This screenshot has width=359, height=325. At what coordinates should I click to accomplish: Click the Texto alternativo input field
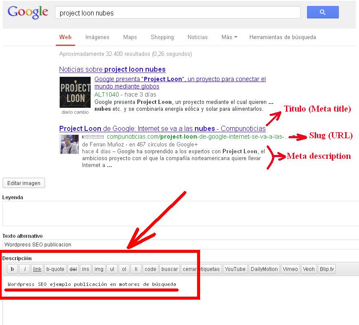pyautogui.click(x=86, y=244)
